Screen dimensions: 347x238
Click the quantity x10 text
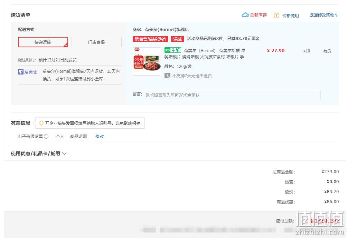(307, 51)
